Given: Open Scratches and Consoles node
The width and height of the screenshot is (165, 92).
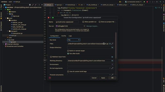Looking at the screenshot, I should (15, 46).
